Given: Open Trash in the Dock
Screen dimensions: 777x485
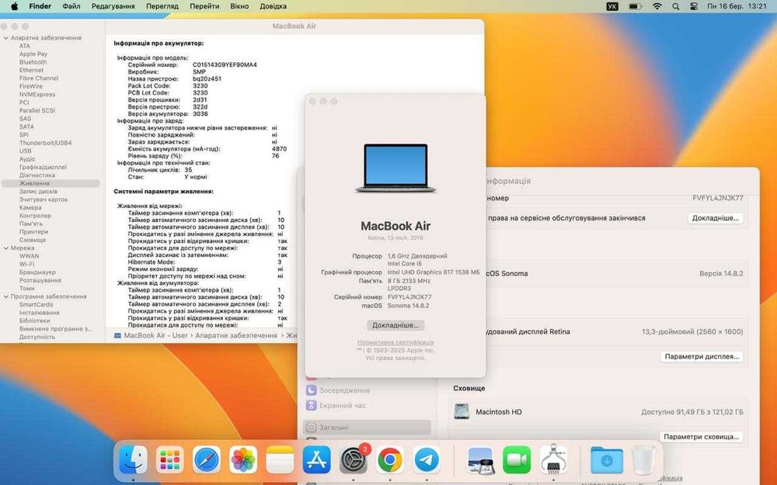Looking at the screenshot, I should (643, 459).
